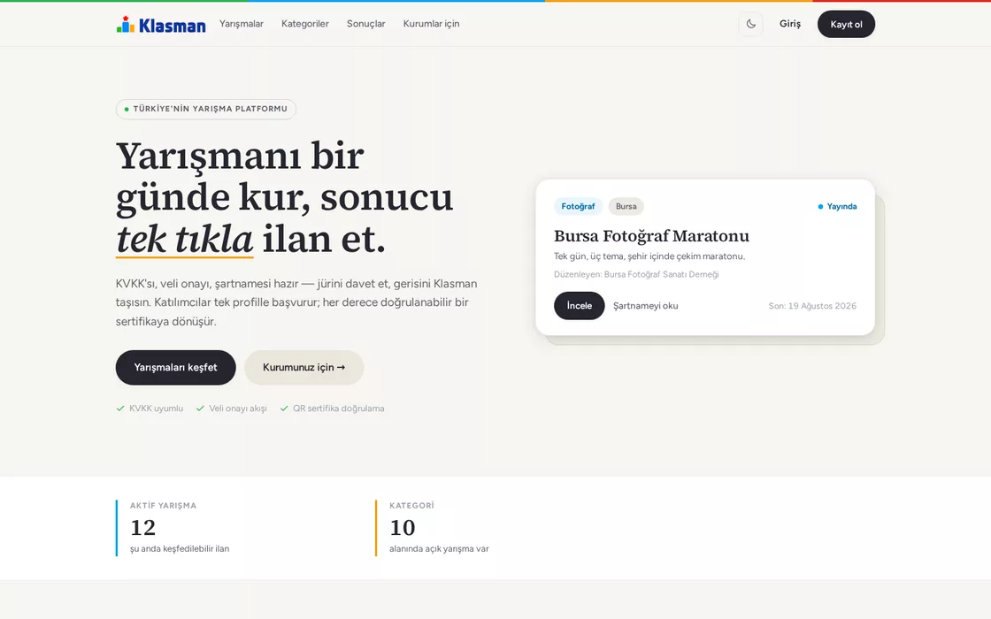Click the KVKK uyumlu text
The width and height of the screenshot is (991, 619).
coord(156,409)
